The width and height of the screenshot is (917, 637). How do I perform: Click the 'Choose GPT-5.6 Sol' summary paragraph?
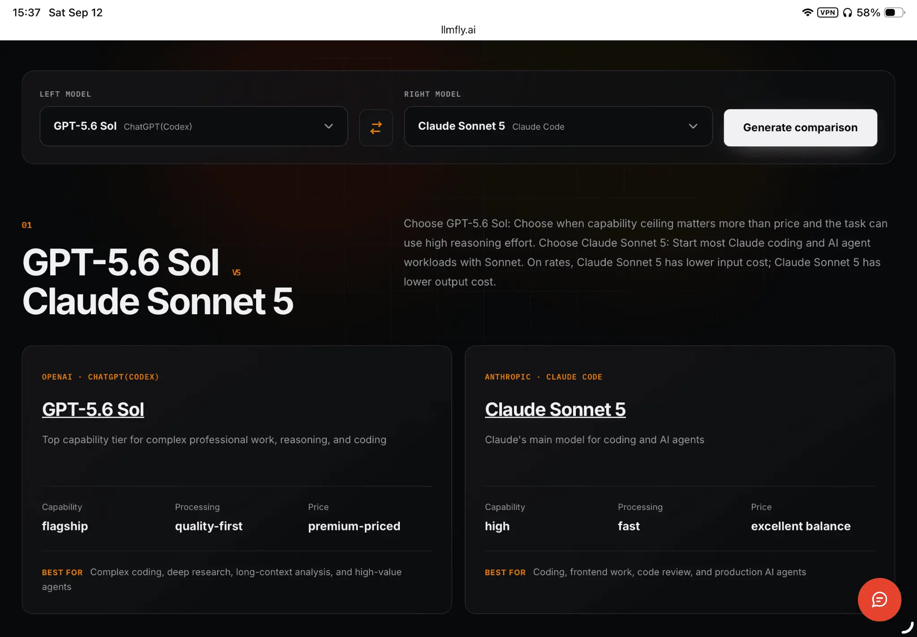[x=646, y=252]
